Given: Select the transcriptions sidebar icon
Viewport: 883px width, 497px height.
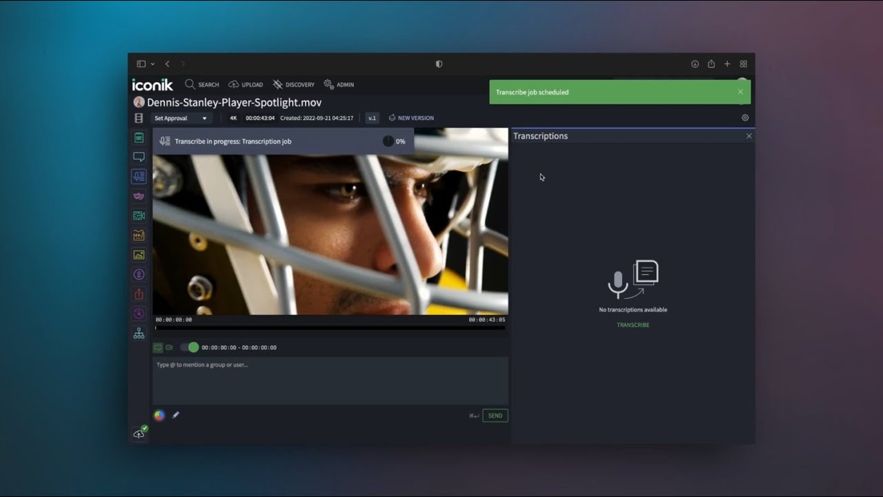Looking at the screenshot, I should point(139,176).
